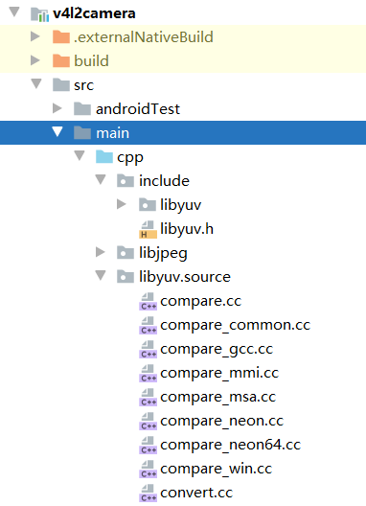The width and height of the screenshot is (366, 506).
Task: Click the compare_win.cc C++ file icon
Action: 148,470
